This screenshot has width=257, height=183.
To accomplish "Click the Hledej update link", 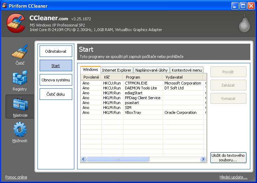I will coord(233,177).
